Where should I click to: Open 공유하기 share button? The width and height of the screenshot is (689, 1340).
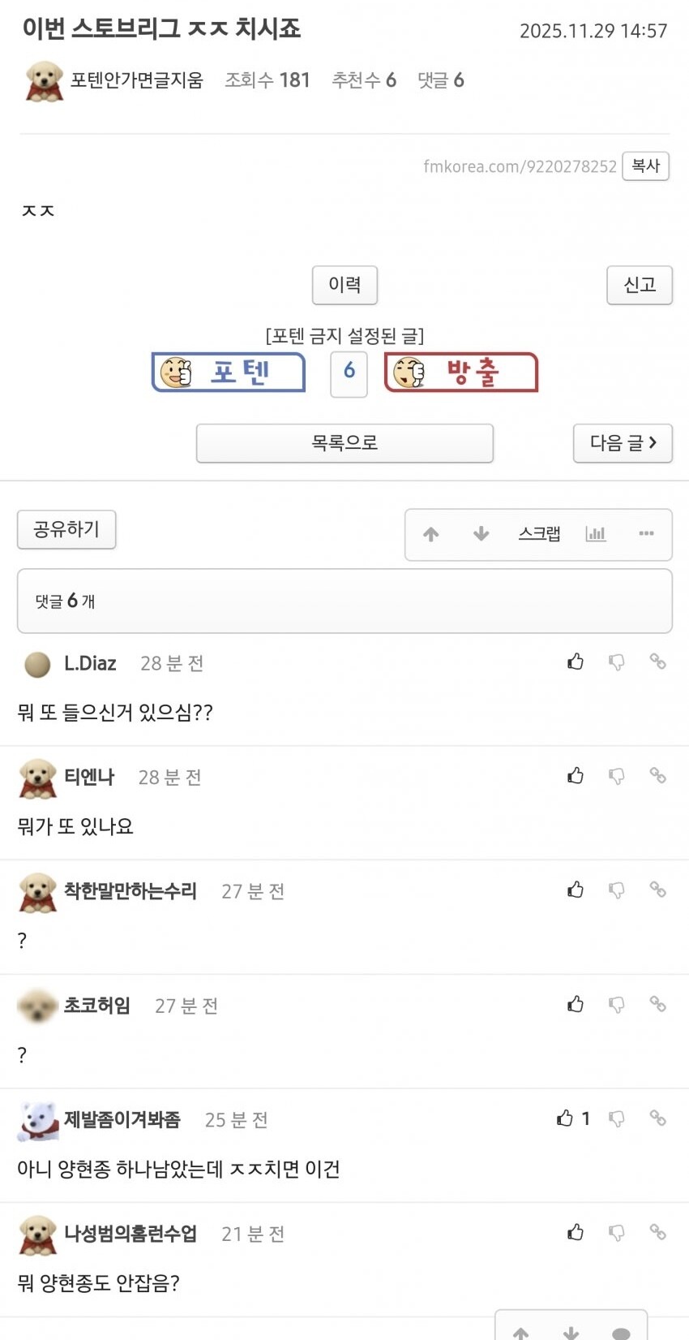pos(66,530)
